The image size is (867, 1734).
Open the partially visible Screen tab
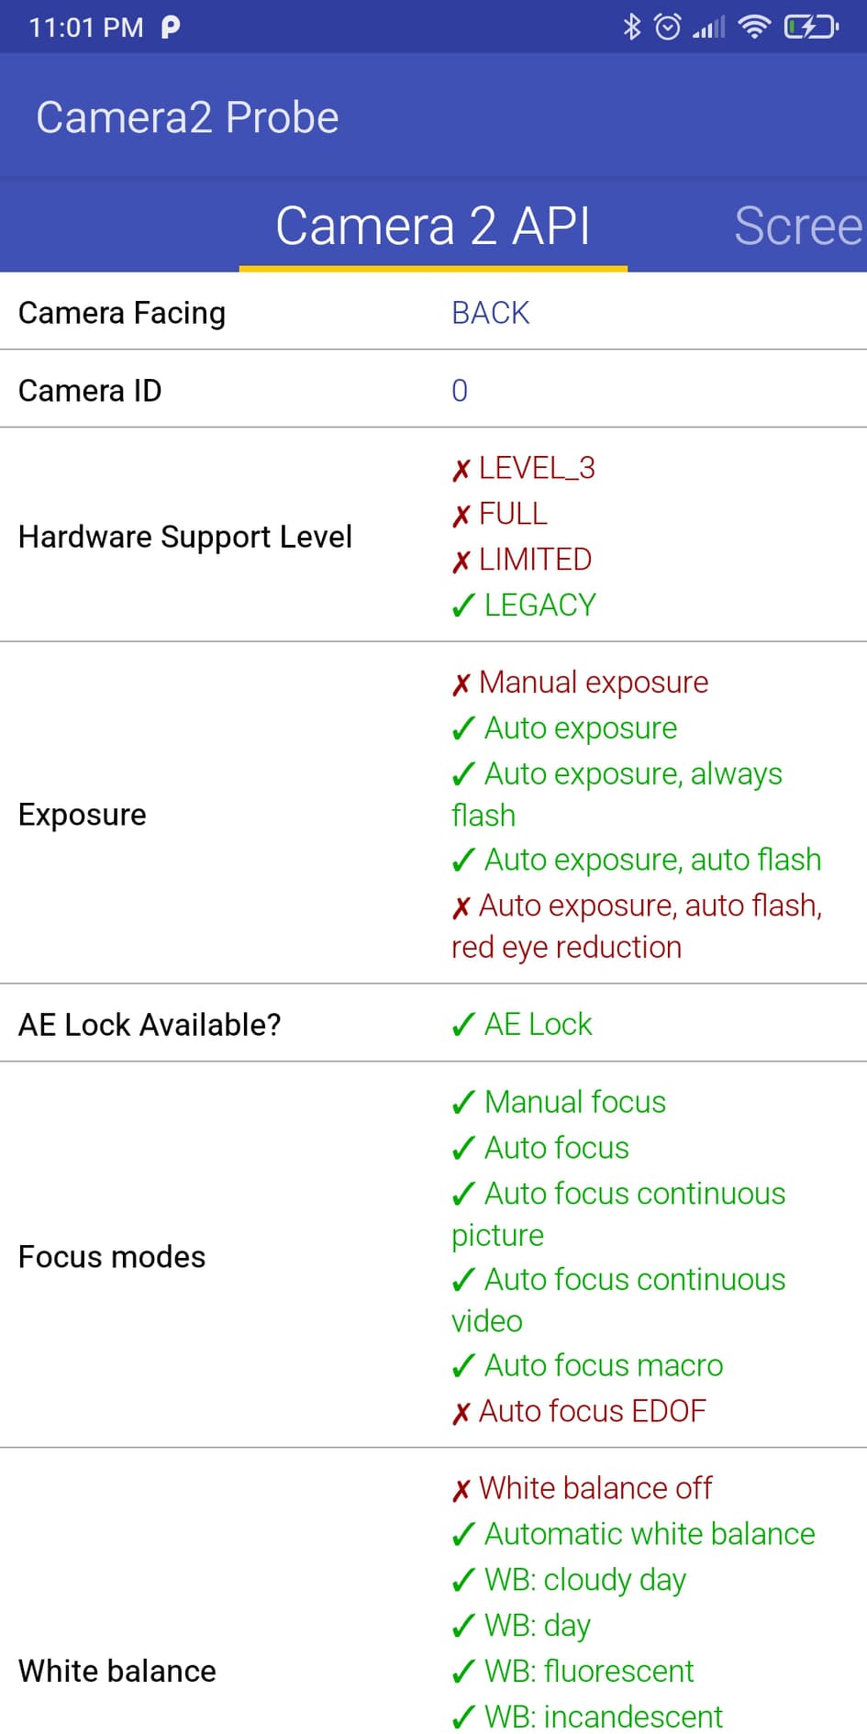[x=797, y=226]
